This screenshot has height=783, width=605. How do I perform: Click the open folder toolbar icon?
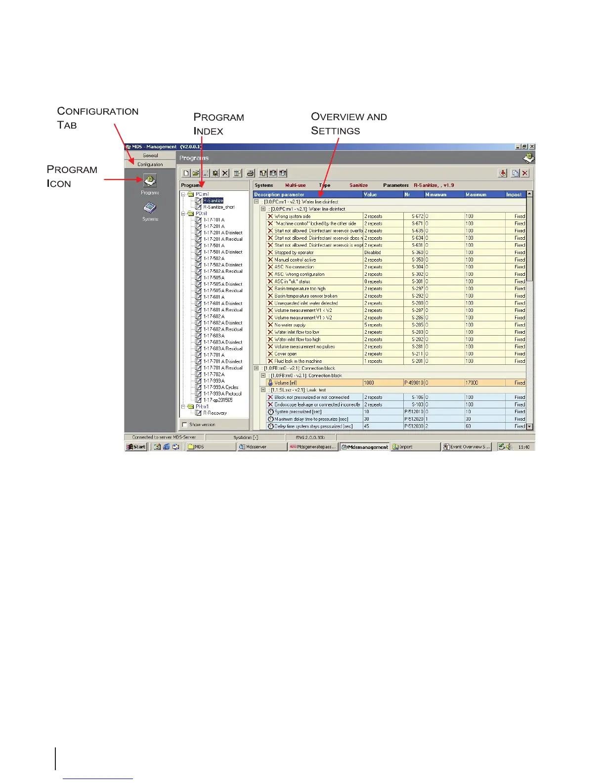coord(196,173)
